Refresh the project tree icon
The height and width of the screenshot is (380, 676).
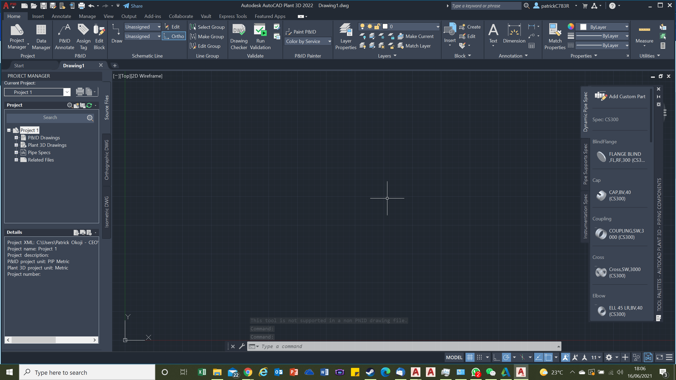[x=89, y=105]
